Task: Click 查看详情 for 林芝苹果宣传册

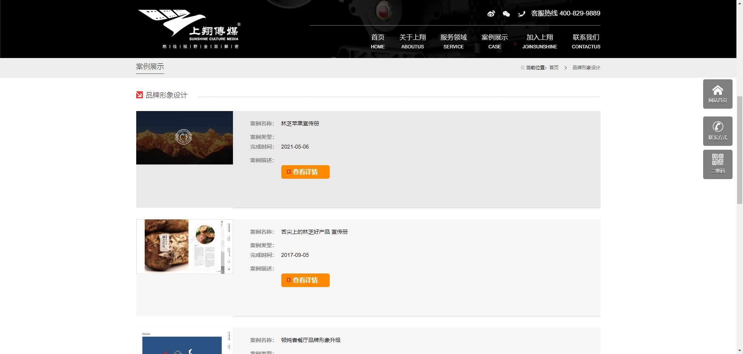Action: [x=305, y=172]
